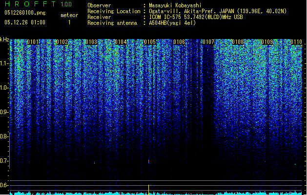Viewport: 307px width, 195px height.
Task: Click the 0108 time marker
Action: [238, 42]
